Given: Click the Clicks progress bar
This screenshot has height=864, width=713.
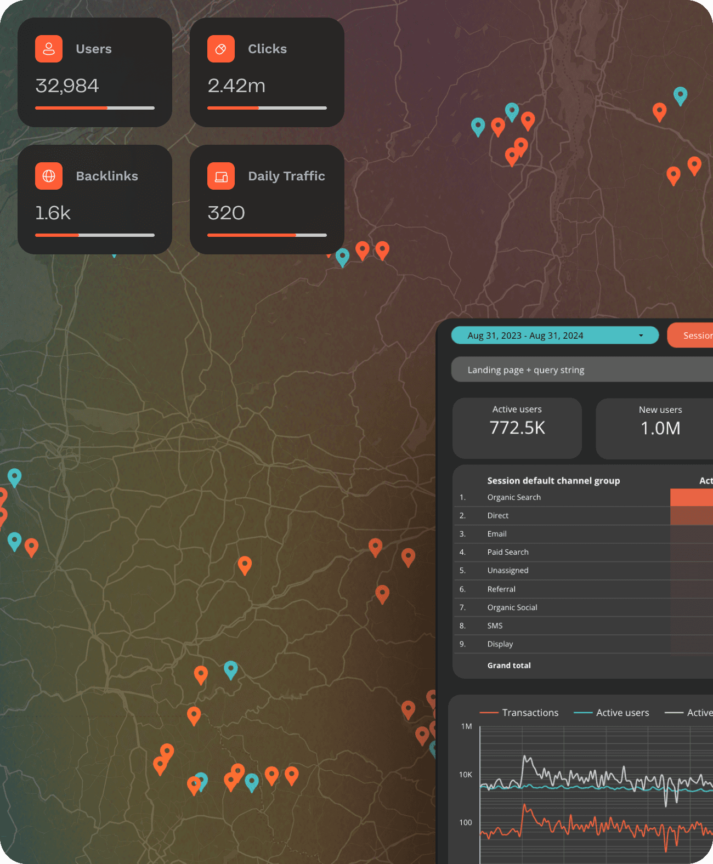Looking at the screenshot, I should point(267,108).
